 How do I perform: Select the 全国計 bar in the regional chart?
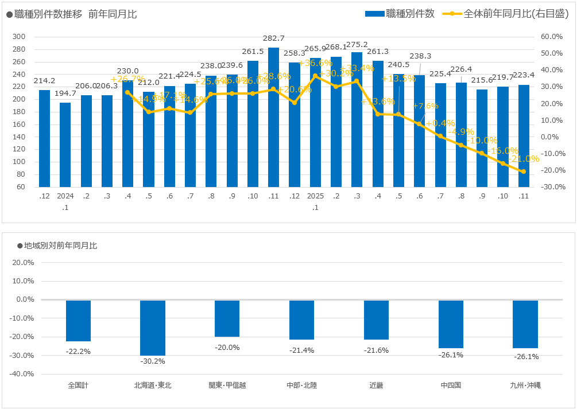pos(78,321)
